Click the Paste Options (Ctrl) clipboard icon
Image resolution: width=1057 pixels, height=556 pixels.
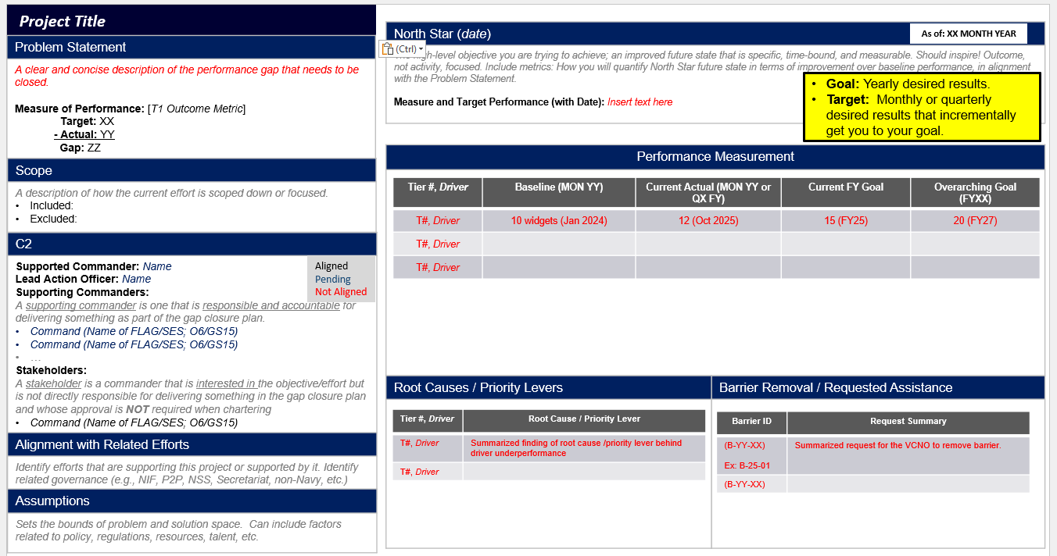pyautogui.click(x=387, y=49)
